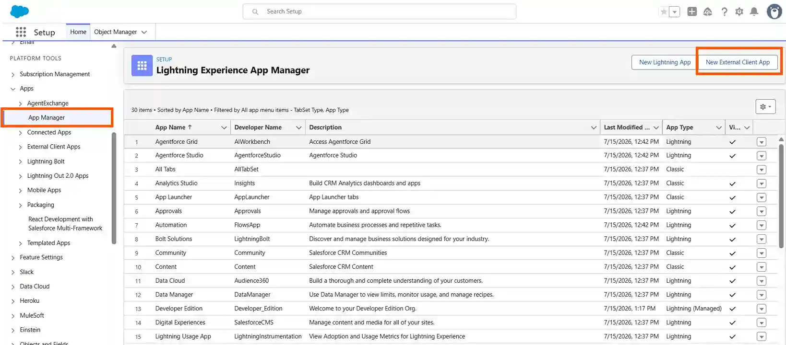Expand Lightning Out 2.0 Apps node
This screenshot has height=345, width=786.
(x=20, y=176)
